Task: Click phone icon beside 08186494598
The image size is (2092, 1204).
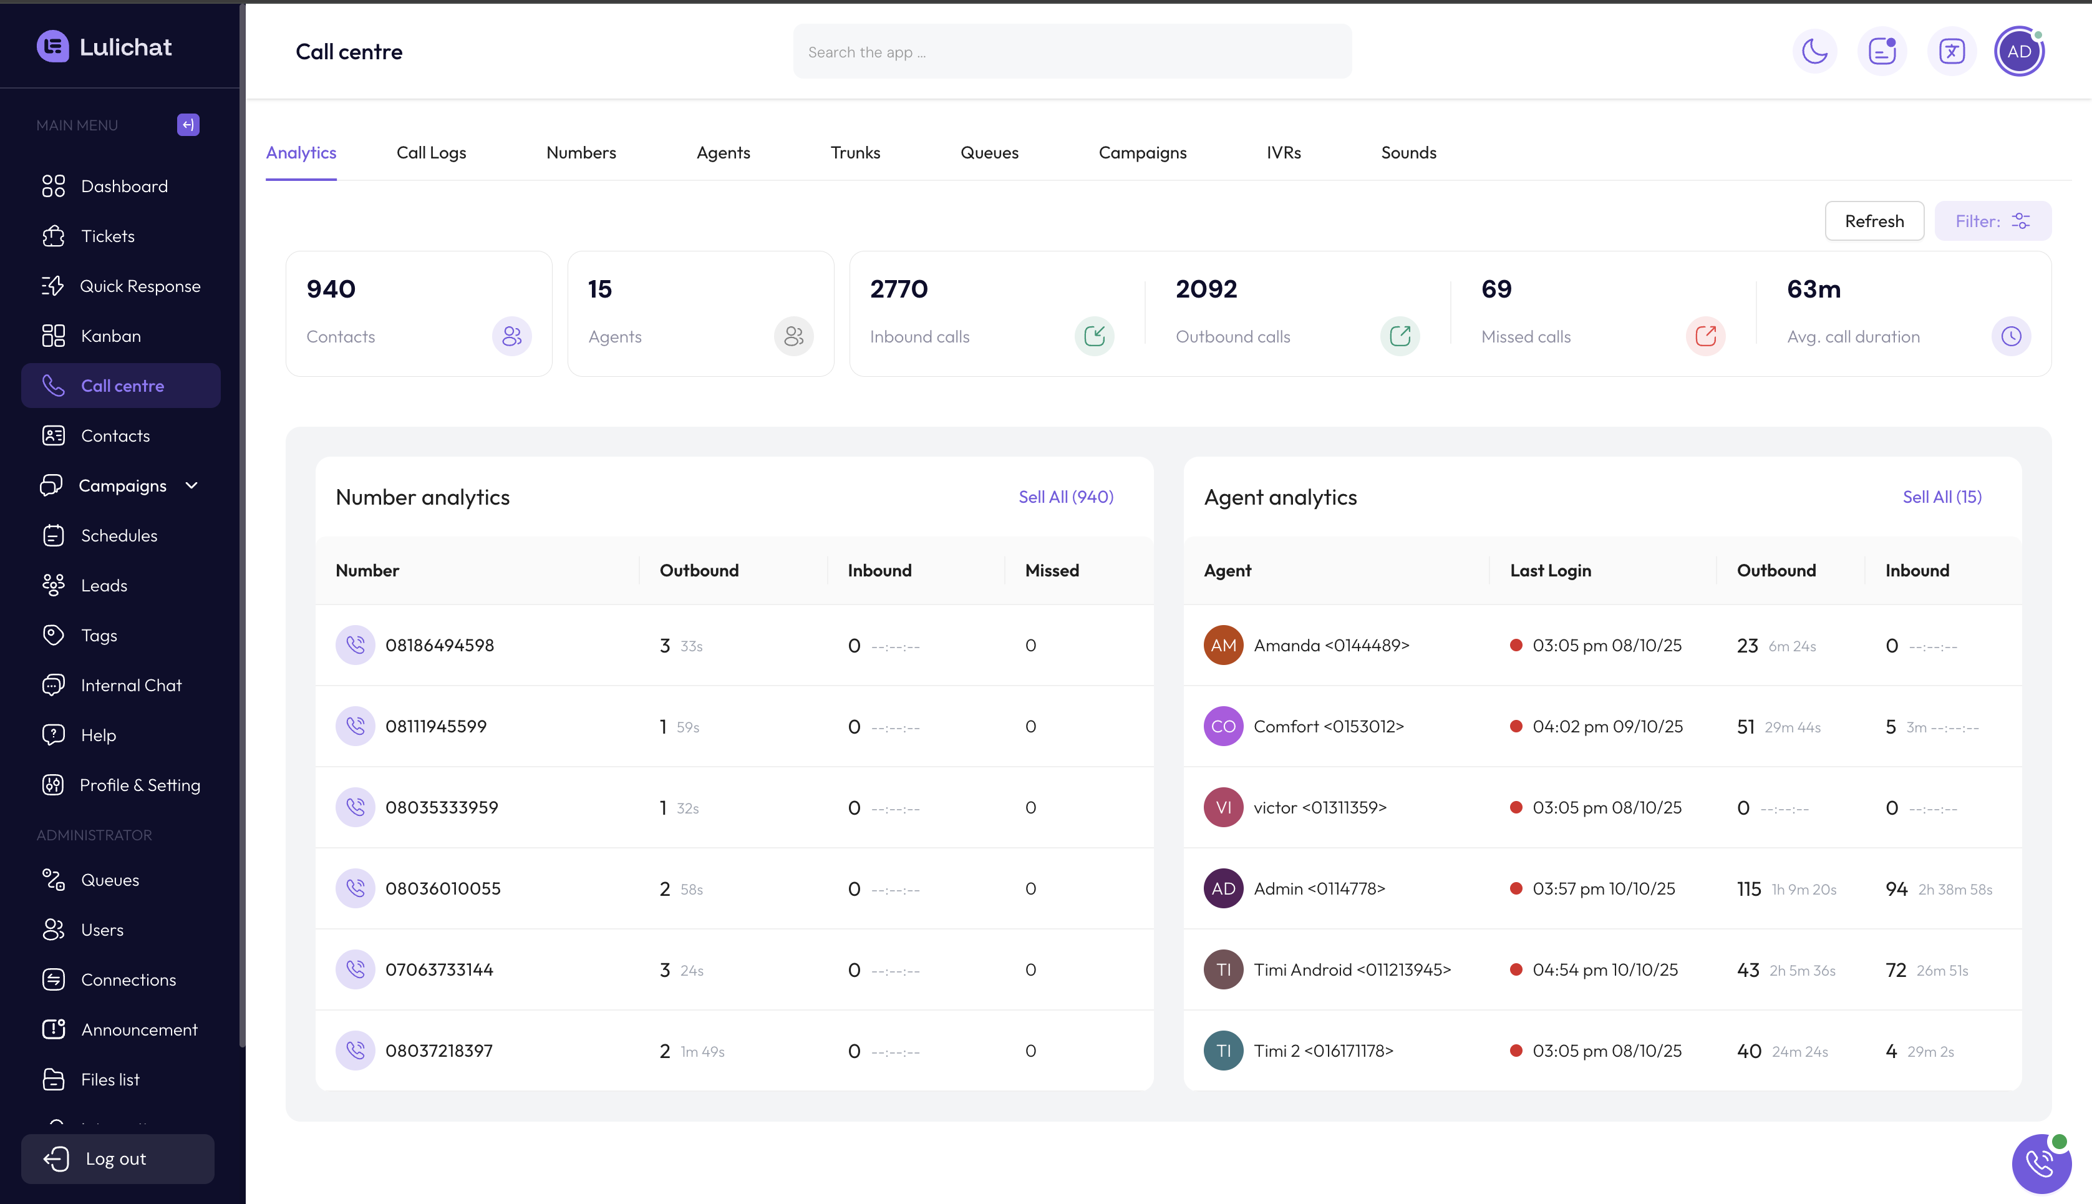Action: pyautogui.click(x=356, y=645)
